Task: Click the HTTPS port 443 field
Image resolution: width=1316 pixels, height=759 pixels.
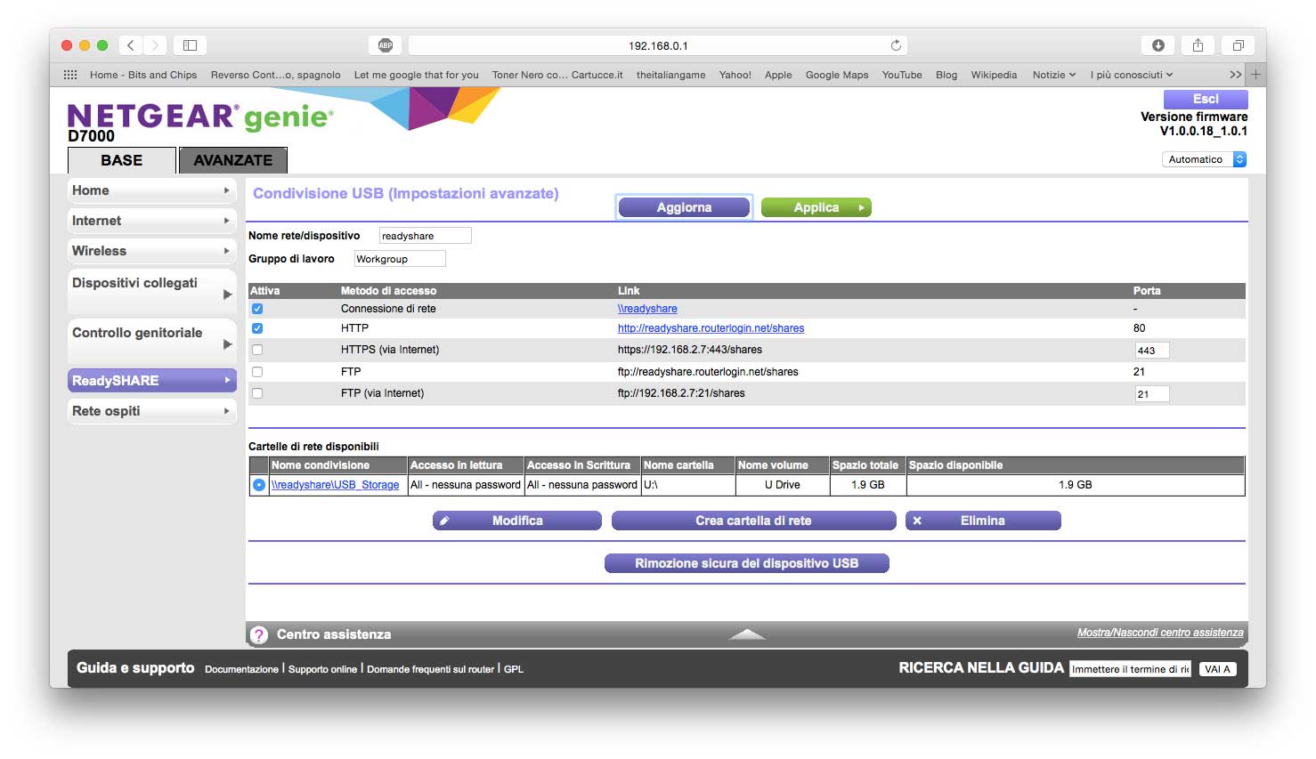Action: (1152, 351)
